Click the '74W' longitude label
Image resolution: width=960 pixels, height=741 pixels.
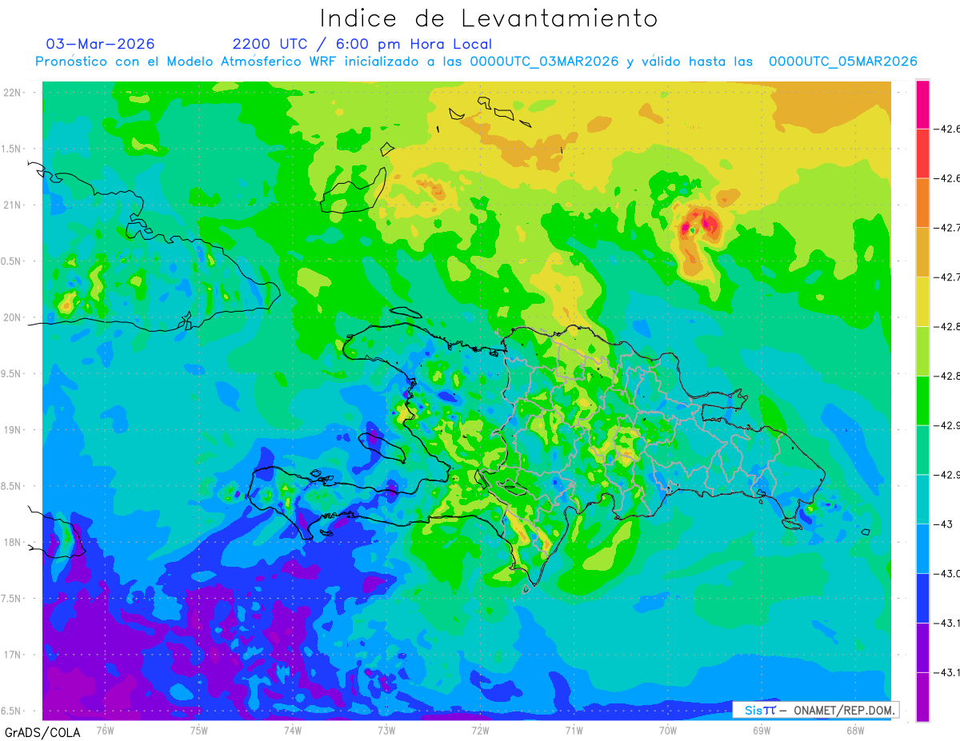click(x=293, y=730)
